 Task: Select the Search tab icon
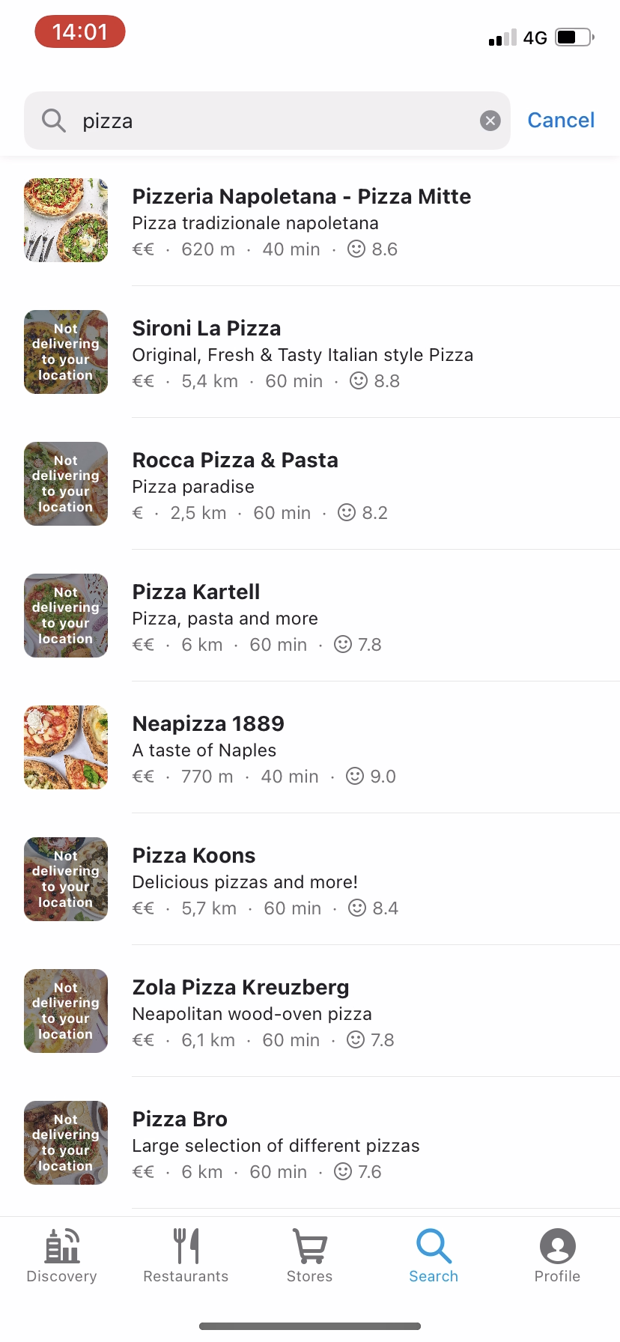(x=434, y=1246)
